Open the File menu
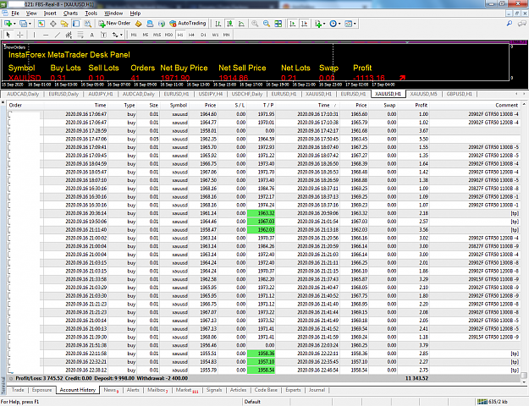The height and width of the screenshot is (406, 529). pyautogui.click(x=15, y=14)
